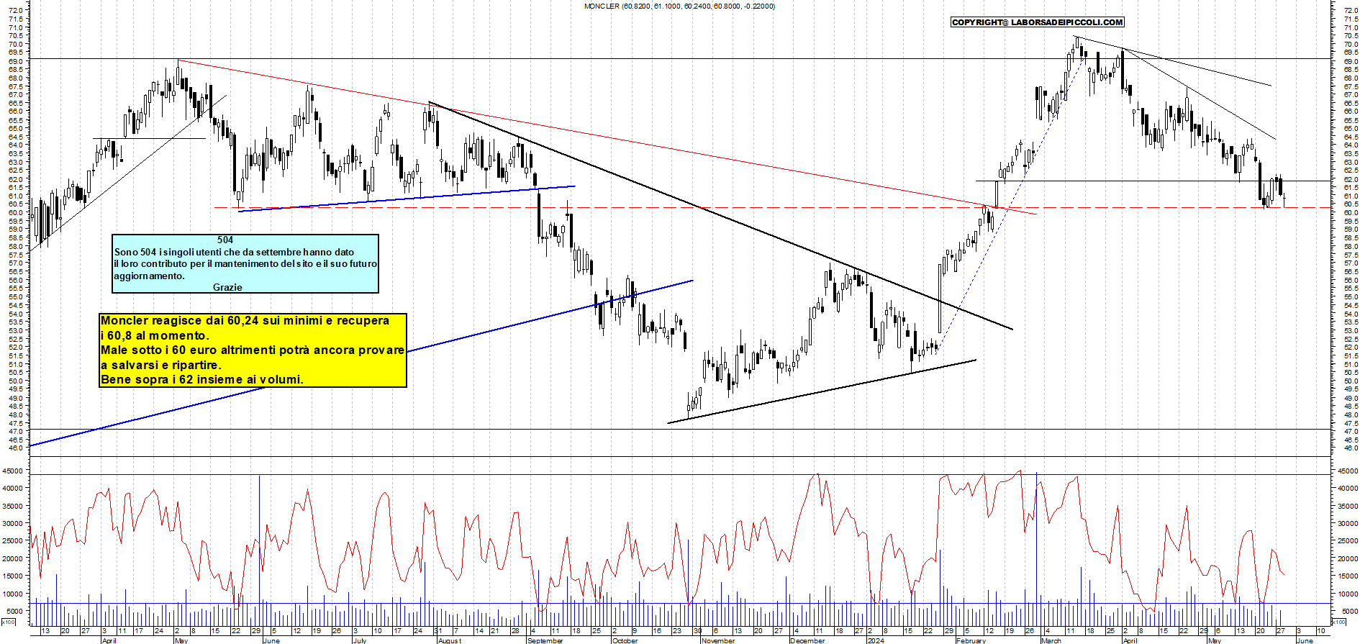Click line 'Bene sopra i 62 insieme ai volumi.'
The width and height of the screenshot is (1360, 644).
(x=202, y=379)
